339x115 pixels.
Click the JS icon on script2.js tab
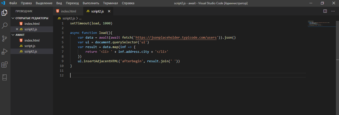88,11
